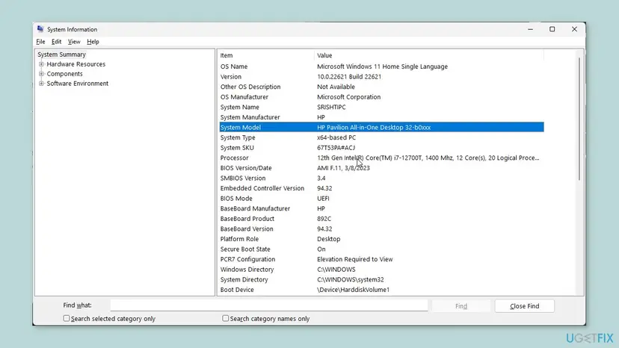Select the Platform Role row

[x=381, y=239]
